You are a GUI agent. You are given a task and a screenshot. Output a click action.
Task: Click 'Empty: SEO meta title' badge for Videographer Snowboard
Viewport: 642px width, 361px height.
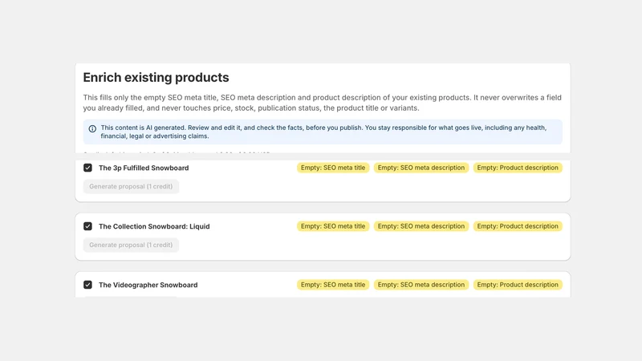[x=333, y=285]
